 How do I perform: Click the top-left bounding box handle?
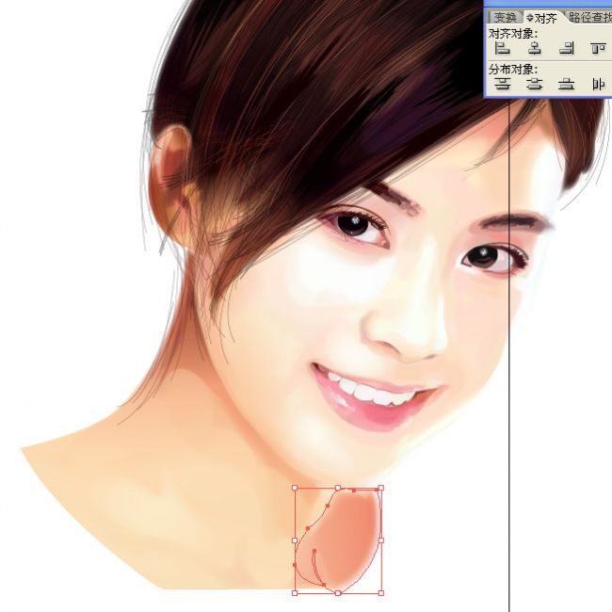pos(295,489)
